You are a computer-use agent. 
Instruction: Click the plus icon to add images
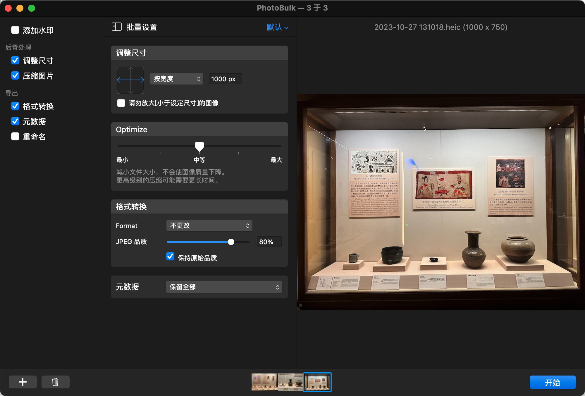pyautogui.click(x=23, y=382)
